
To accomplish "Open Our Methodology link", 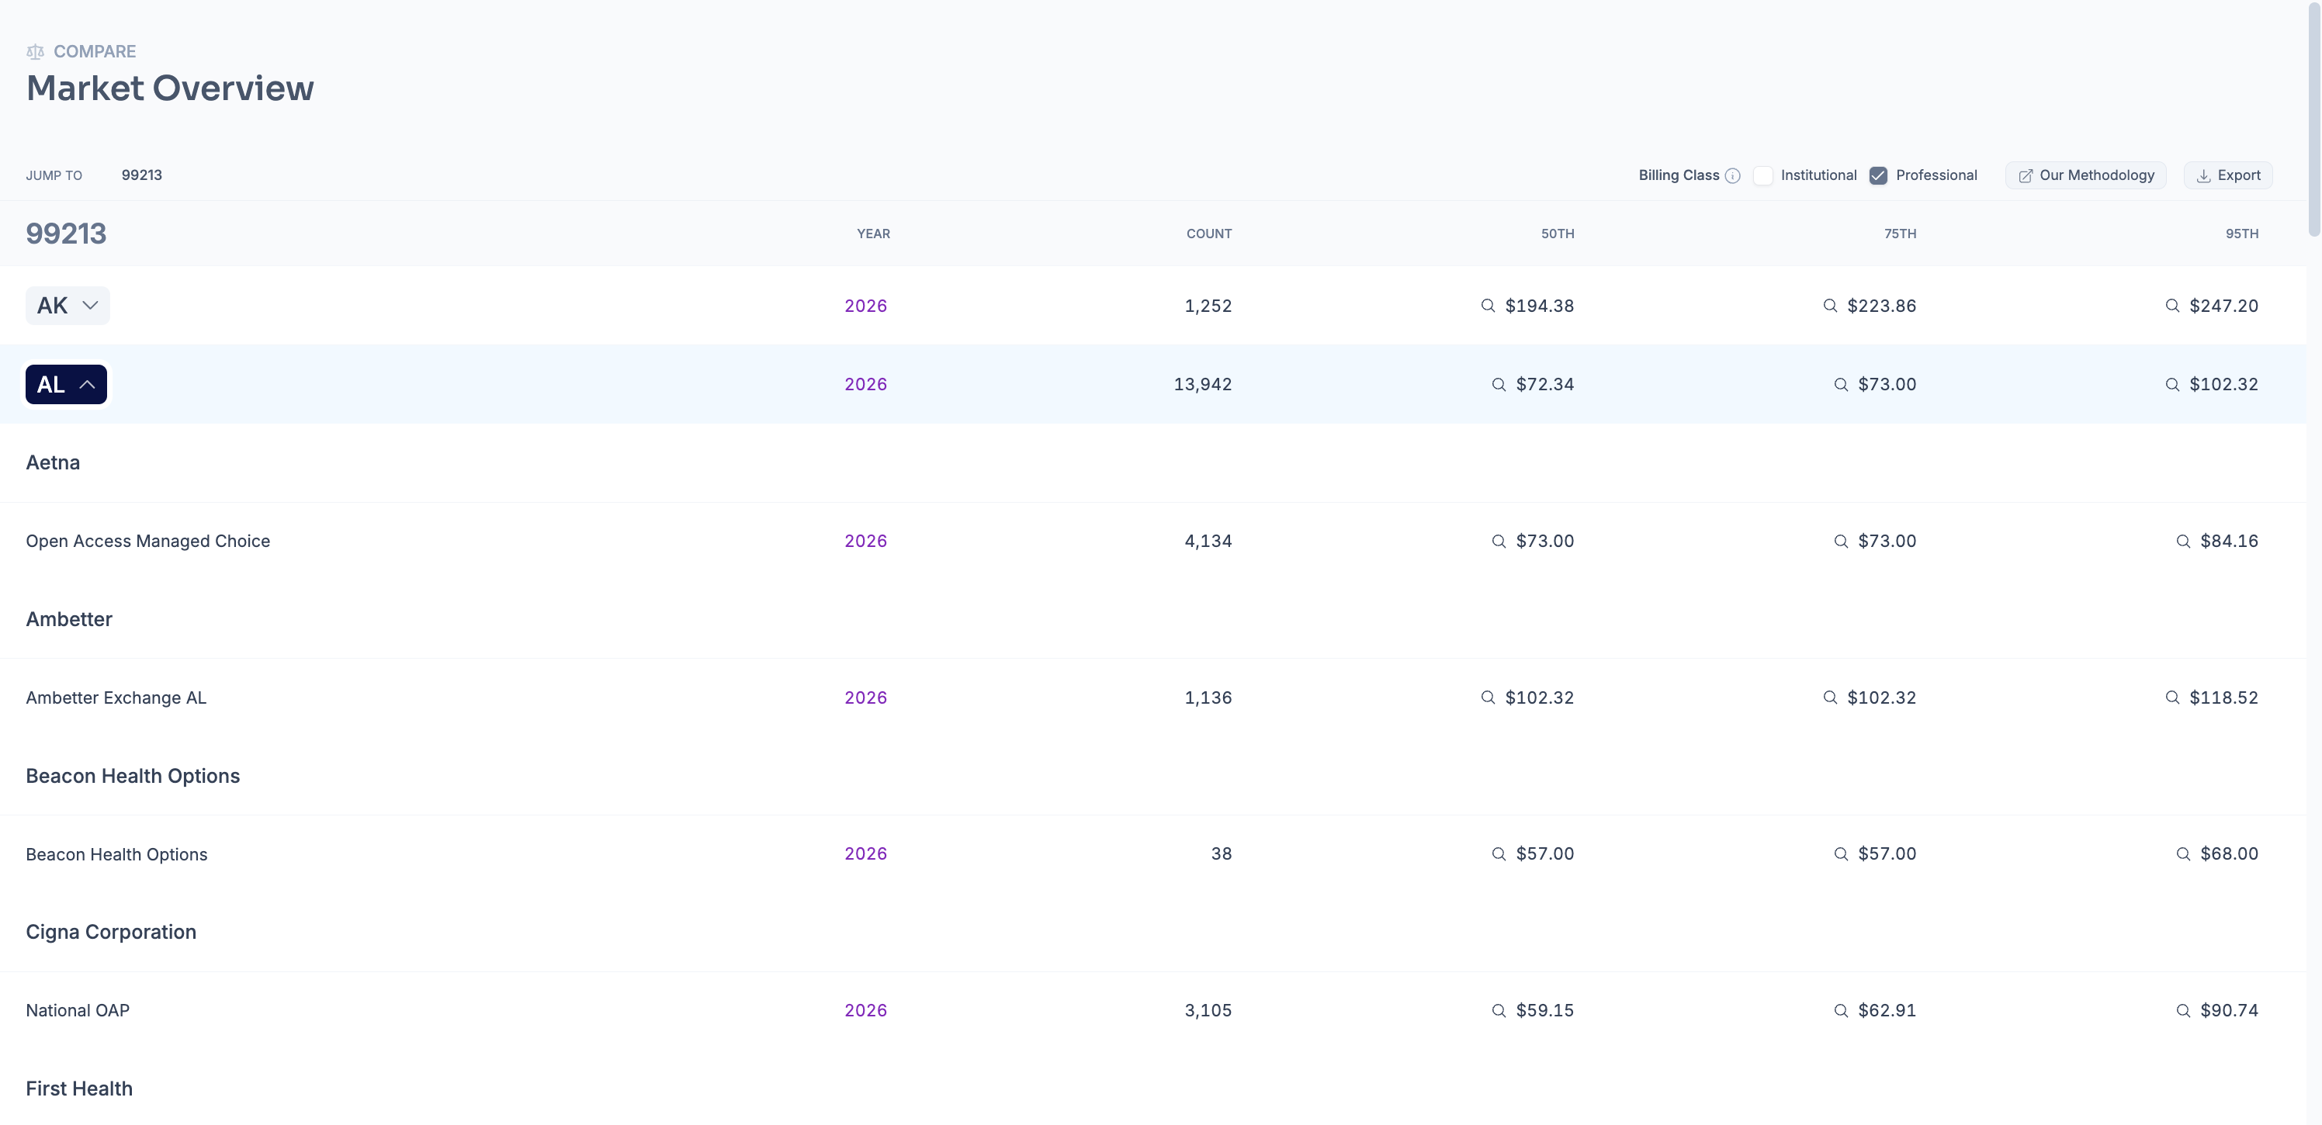I will pyautogui.click(x=2086, y=175).
